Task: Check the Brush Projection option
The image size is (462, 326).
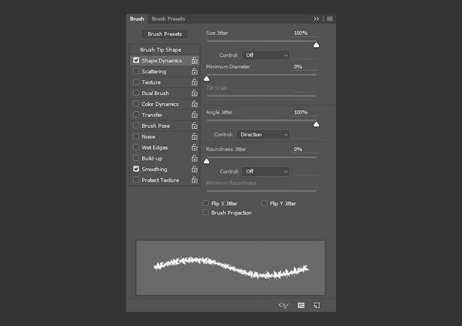Action: [205, 212]
